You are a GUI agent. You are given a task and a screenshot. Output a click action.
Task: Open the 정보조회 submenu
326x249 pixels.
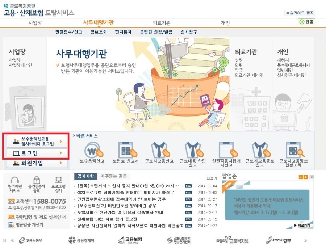pos(98,32)
